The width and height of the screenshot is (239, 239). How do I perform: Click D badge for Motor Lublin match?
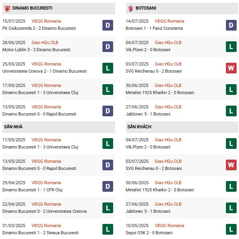point(108,46)
